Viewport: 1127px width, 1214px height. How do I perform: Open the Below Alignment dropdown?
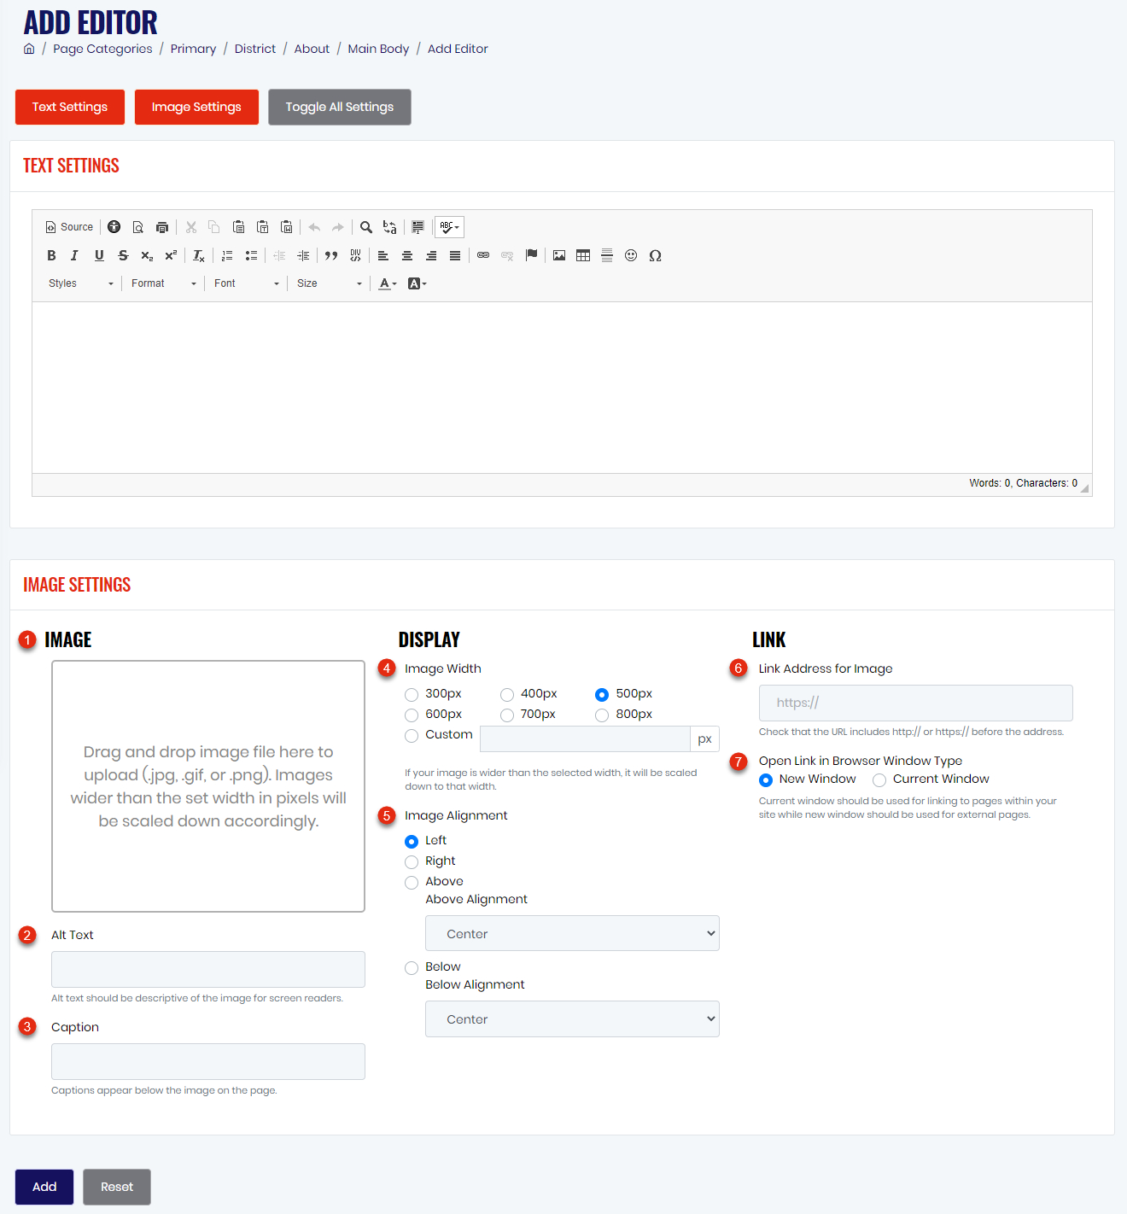tap(572, 1018)
